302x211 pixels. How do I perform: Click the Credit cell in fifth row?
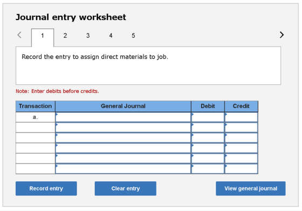pyautogui.click(x=242, y=159)
